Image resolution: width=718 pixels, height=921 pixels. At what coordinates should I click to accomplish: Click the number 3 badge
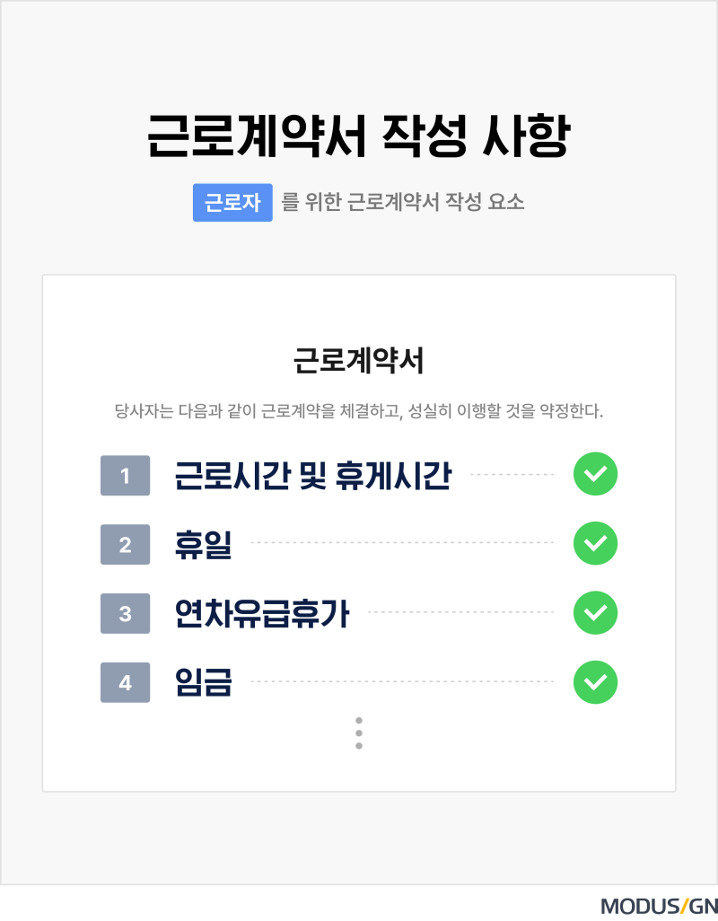coord(125,614)
